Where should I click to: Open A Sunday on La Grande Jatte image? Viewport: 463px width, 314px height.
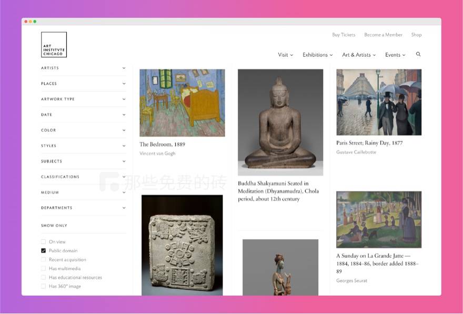pos(379,219)
